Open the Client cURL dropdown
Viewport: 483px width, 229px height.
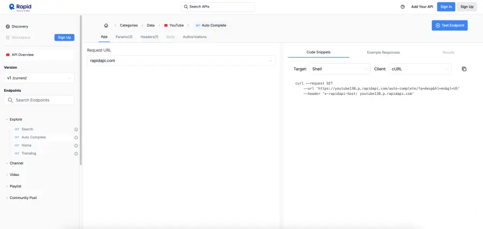(420, 69)
